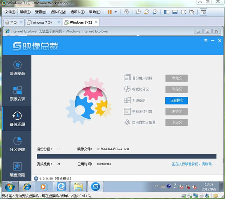Screen dimensions: 225x199
Task: Open the 虚拟机(M) menu
Action: [58, 12]
